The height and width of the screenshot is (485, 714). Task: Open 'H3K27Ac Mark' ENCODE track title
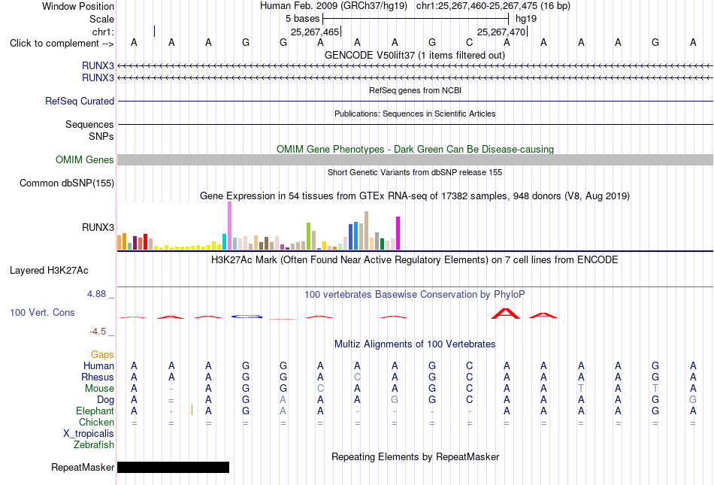click(x=415, y=260)
